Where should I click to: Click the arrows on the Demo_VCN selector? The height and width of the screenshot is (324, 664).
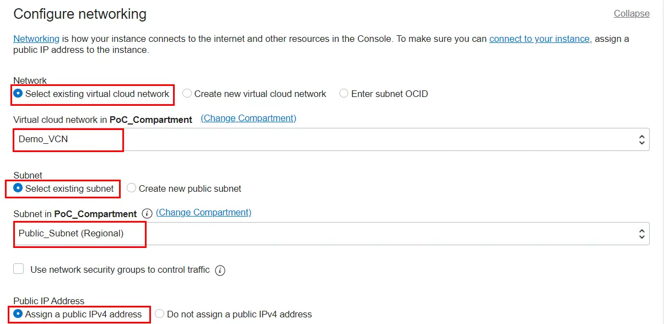[641, 139]
